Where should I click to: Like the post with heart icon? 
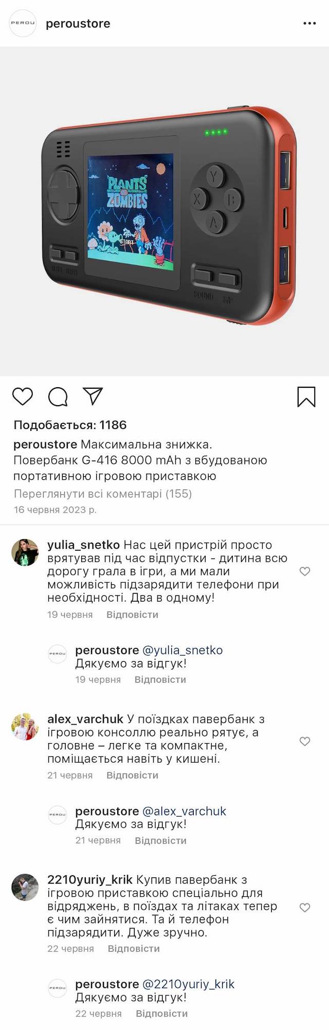pos(23,396)
